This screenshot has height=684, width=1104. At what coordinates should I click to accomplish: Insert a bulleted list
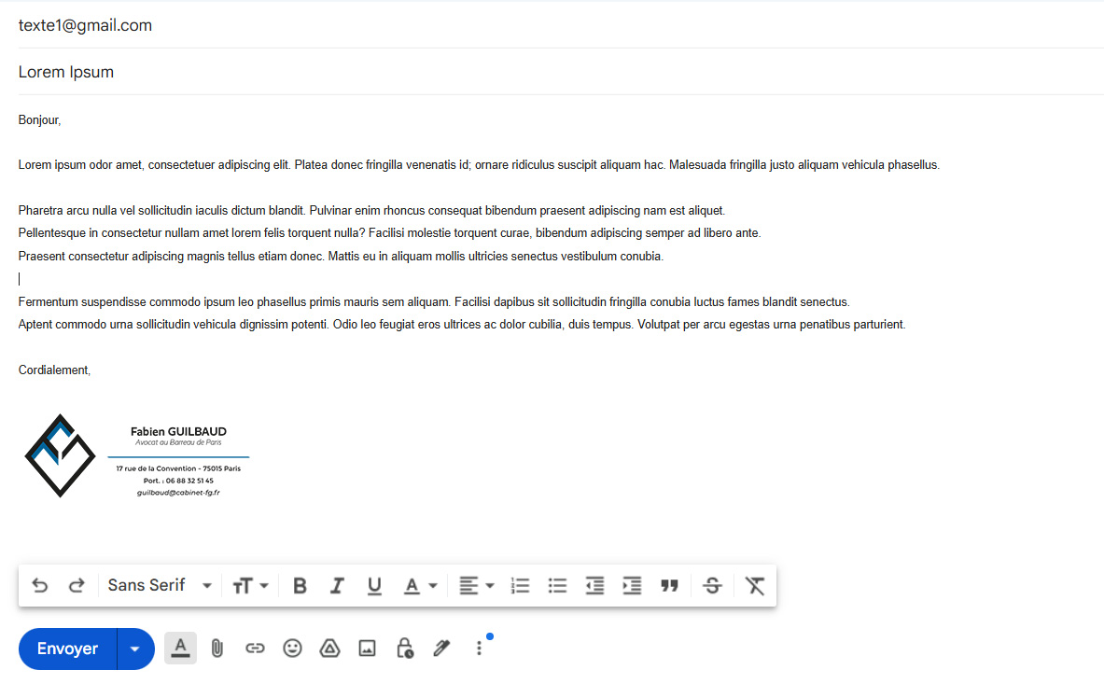557,586
